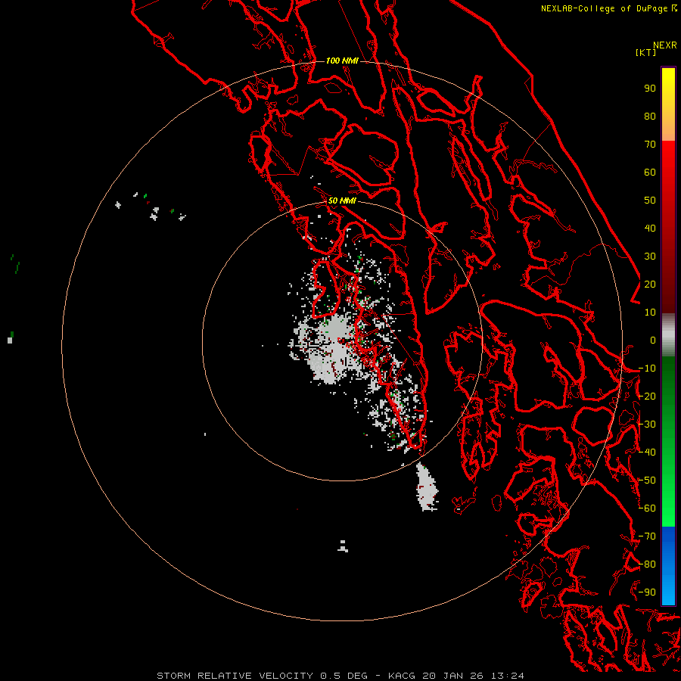Click the -20 value on velocity scale
This screenshot has height=681, width=681.
(x=647, y=396)
